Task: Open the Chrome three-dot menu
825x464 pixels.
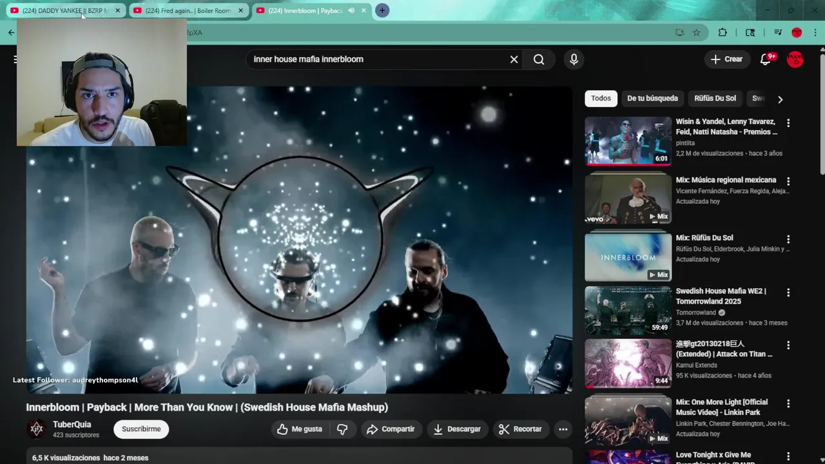Action: click(x=815, y=32)
